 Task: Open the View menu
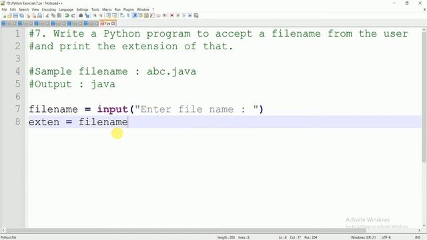[35, 9]
